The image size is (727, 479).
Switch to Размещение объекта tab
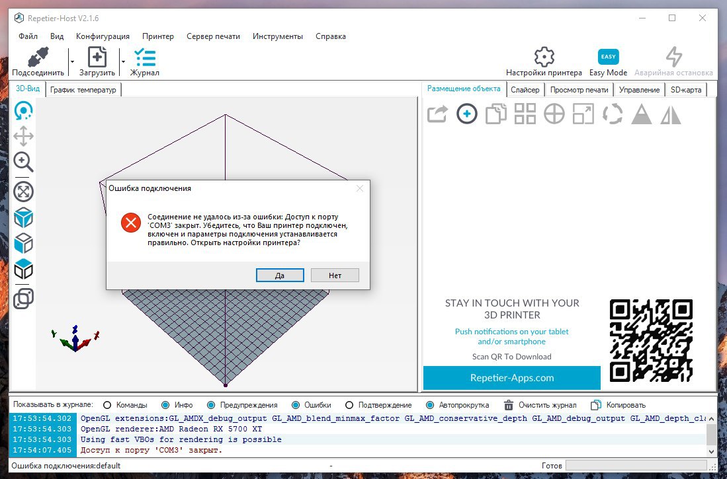click(464, 89)
